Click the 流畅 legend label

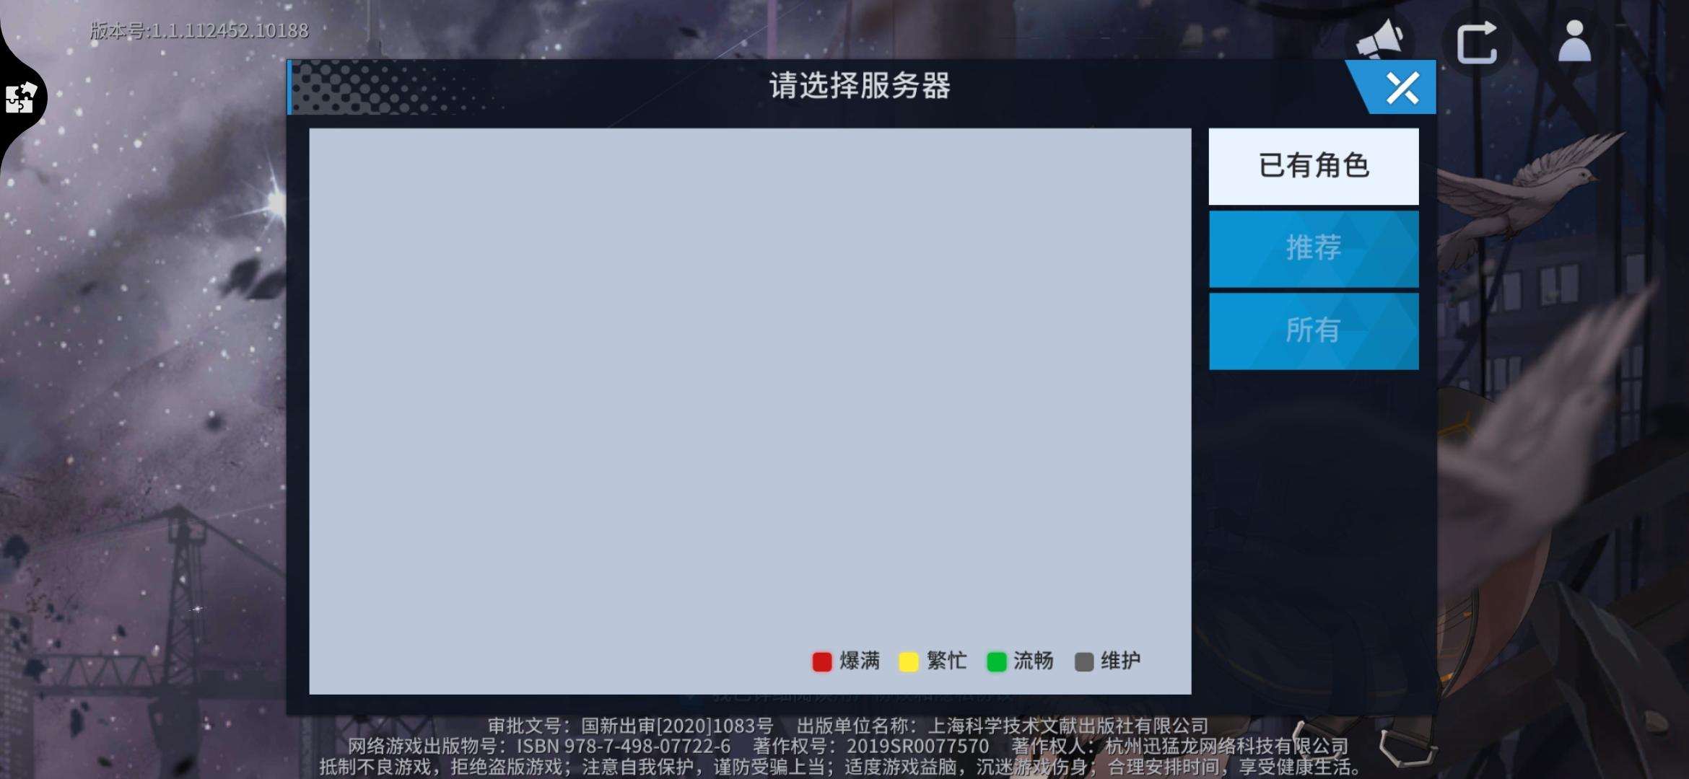[1033, 661]
